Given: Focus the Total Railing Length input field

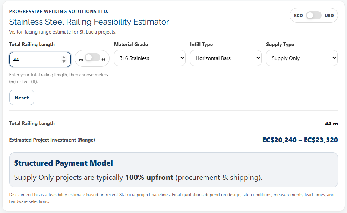Looking at the screenshot, I should [x=35, y=59].
